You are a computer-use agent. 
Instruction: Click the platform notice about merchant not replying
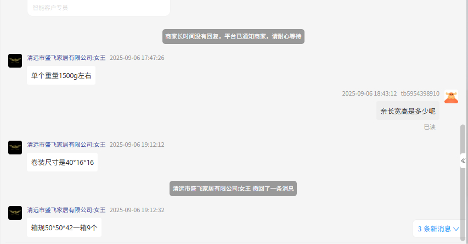click(233, 36)
